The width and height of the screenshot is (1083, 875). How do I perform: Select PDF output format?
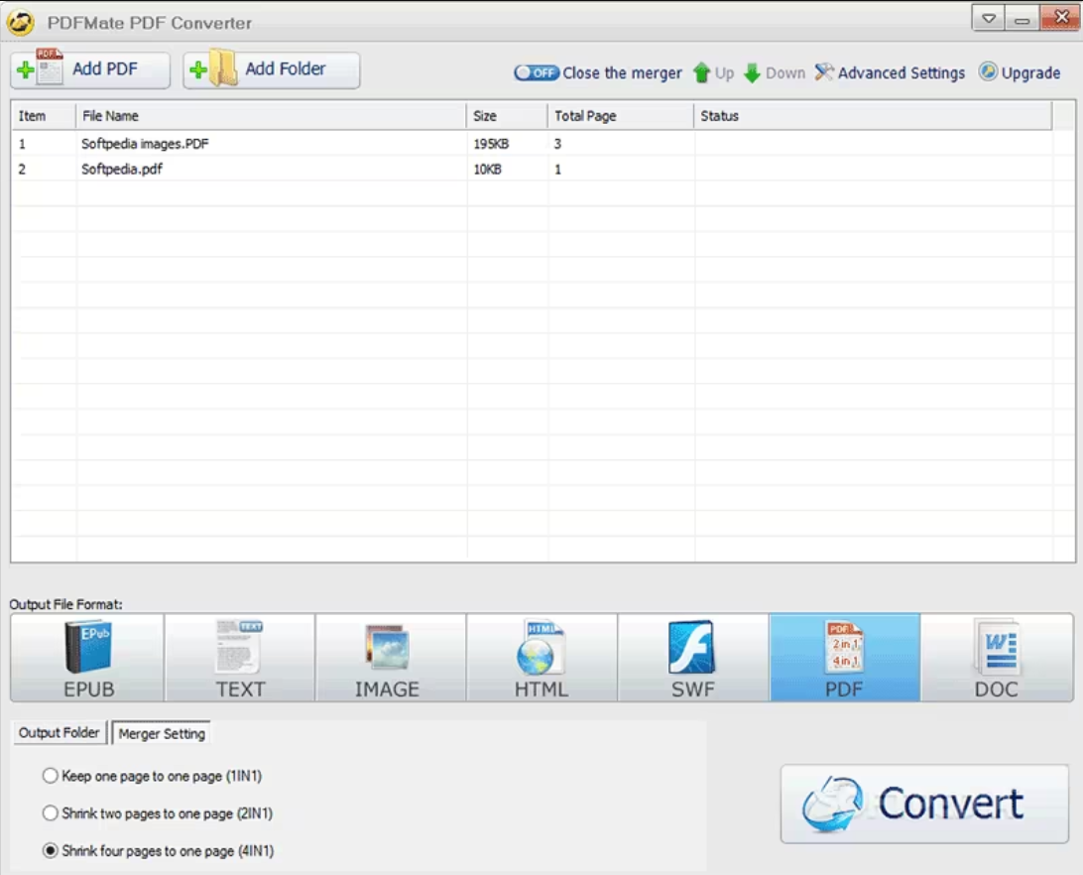[x=845, y=658]
